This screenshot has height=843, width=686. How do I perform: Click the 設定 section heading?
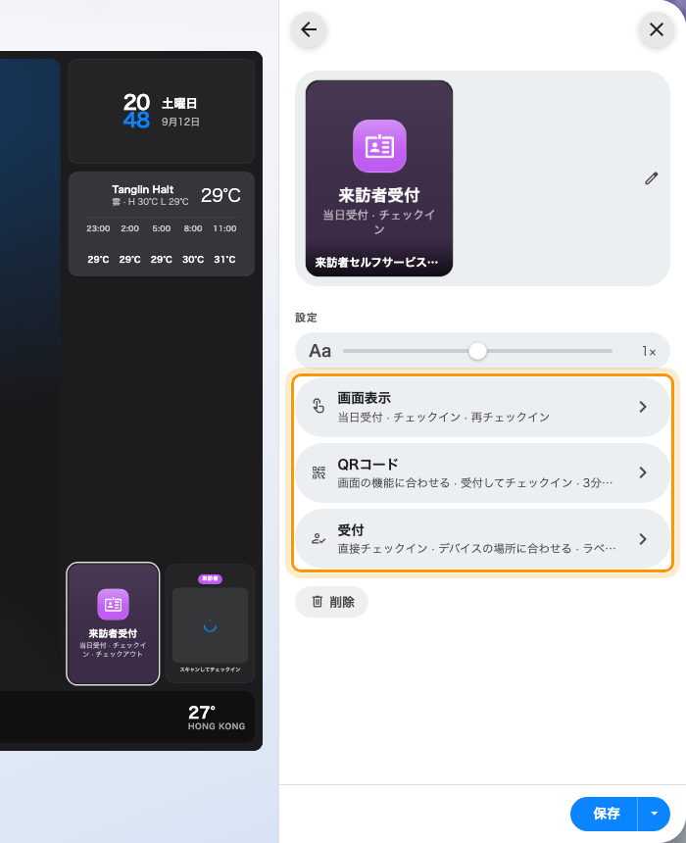[306, 318]
